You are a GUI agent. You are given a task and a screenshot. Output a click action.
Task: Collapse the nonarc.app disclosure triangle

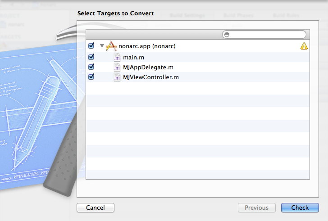click(102, 46)
